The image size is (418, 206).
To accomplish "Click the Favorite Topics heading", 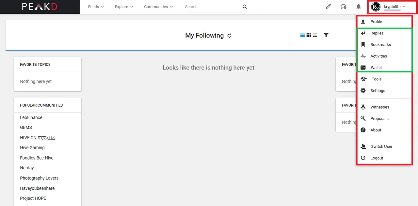I will [x=35, y=65].
